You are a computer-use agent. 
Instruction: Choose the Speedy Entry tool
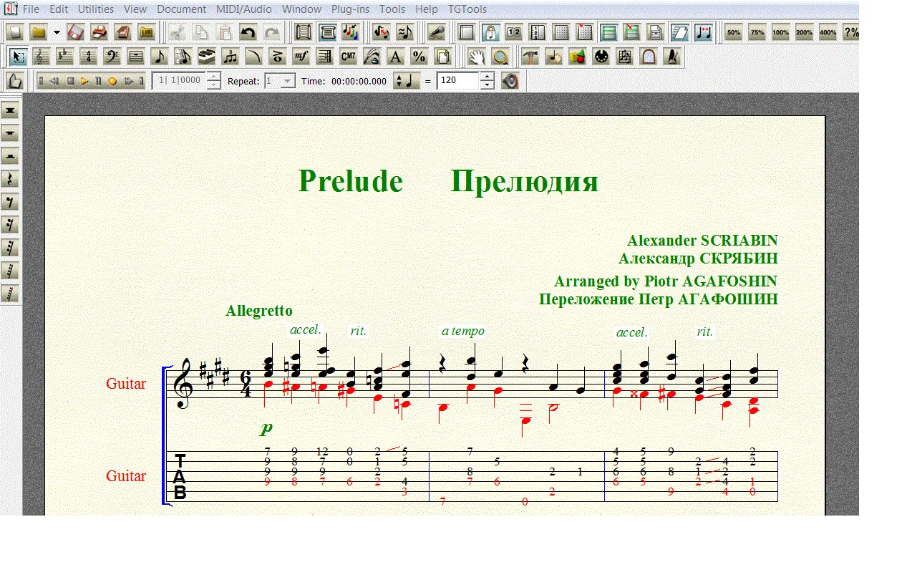(183, 57)
